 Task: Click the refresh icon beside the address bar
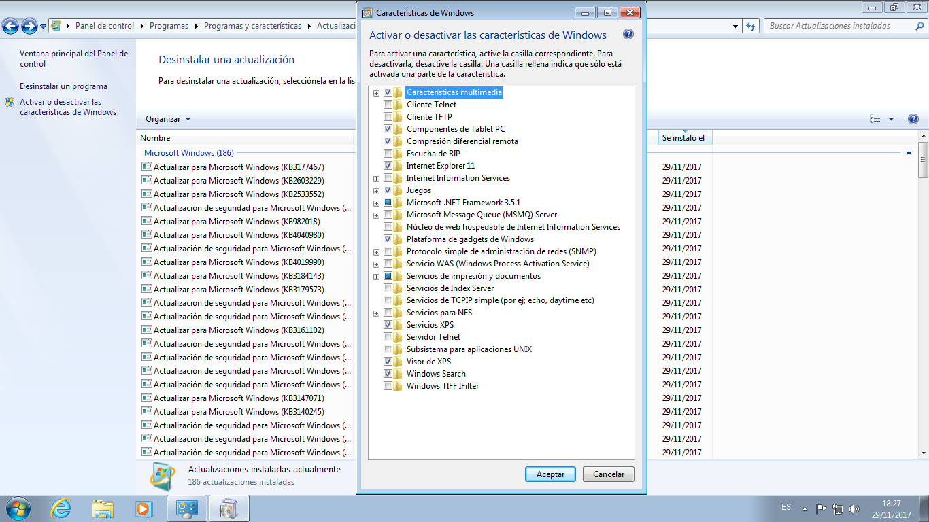point(751,26)
